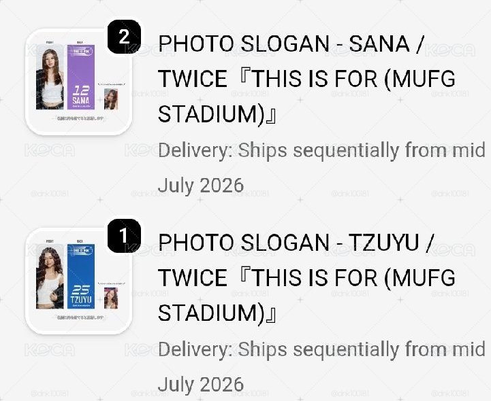Click the delivery info line under Sana's item
Screen dimensions: 491x401
pyautogui.click(x=321, y=167)
